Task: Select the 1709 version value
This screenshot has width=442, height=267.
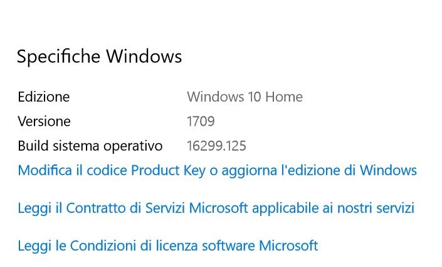Action: 201,121
